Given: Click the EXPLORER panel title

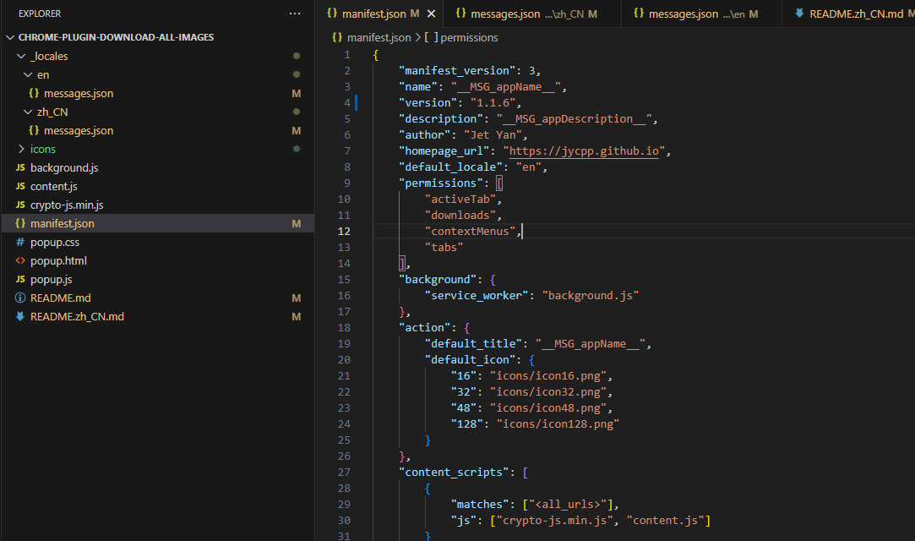Looking at the screenshot, I should pyautogui.click(x=40, y=14).
